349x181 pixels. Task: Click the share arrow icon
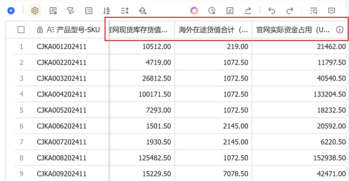tap(248, 11)
